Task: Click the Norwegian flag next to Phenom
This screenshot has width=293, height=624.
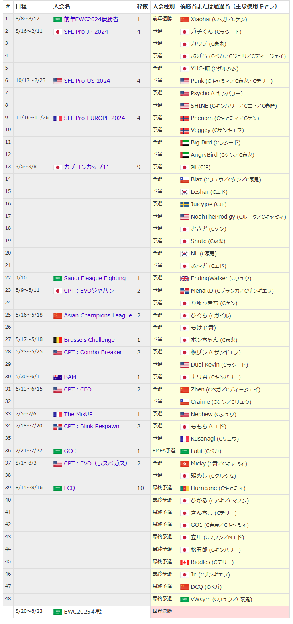Action: (x=185, y=118)
